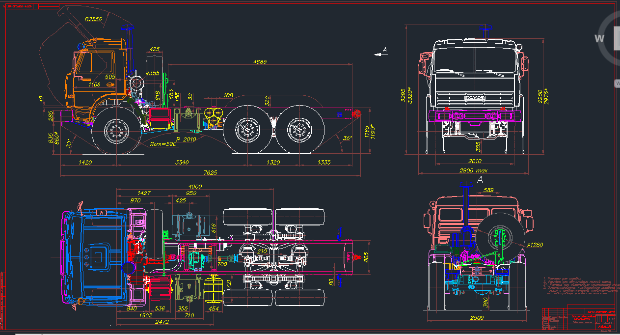Click the 7625 overall length dimension
620x335 pixels.
210,173
